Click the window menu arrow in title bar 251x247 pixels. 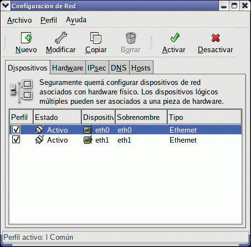coord(5,6)
